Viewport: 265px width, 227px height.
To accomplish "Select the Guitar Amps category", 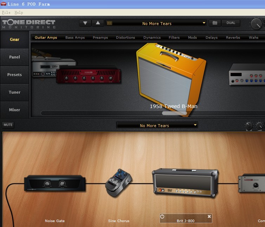I will pos(46,38).
